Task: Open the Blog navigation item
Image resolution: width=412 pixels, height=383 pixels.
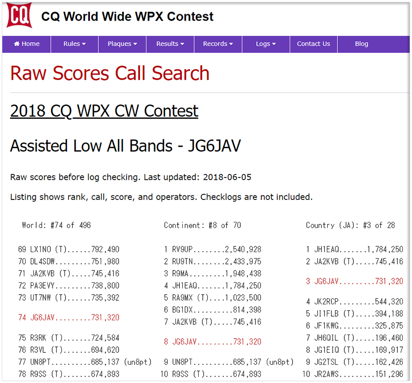Action: click(361, 44)
